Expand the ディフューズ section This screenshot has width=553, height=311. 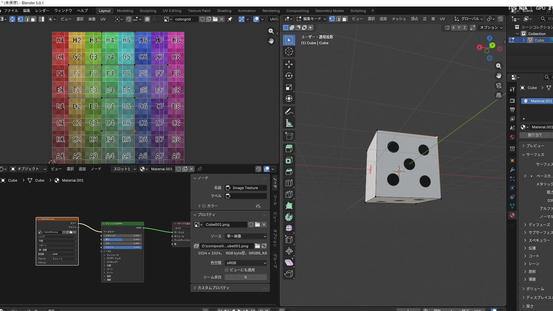pos(538,224)
